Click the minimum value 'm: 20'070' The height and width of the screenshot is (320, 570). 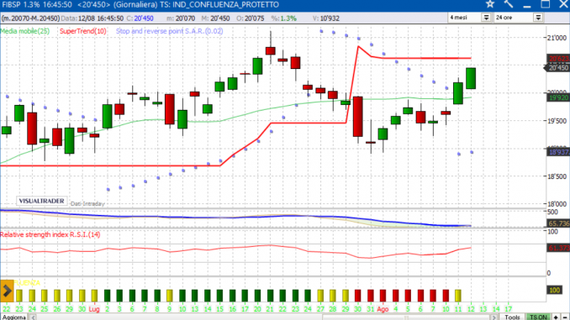coord(181,18)
